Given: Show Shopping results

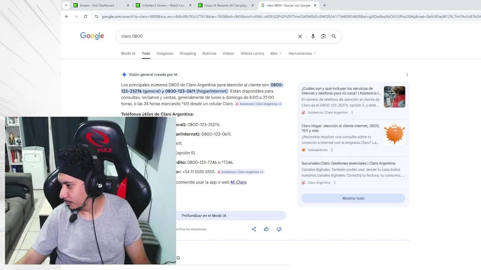Looking at the screenshot, I should coord(188,53).
